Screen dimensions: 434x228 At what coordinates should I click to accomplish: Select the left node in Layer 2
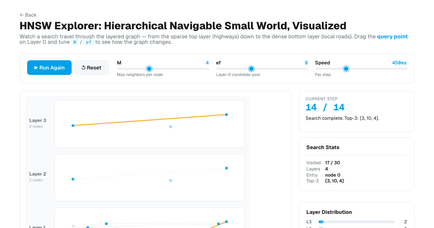pyautogui.click(x=73, y=179)
